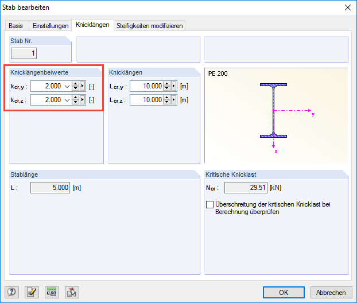
Task: Close the Stab bearbeiten dialog
Action: (348, 7)
